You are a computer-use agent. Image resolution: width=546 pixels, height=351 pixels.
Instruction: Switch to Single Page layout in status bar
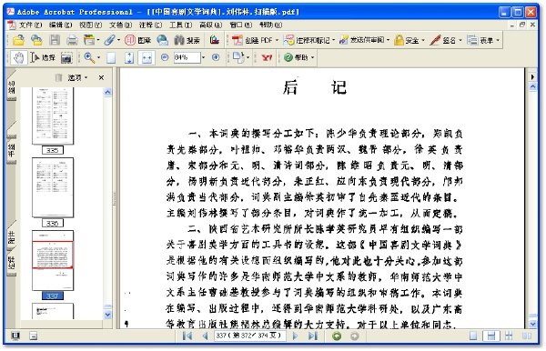[473, 336]
